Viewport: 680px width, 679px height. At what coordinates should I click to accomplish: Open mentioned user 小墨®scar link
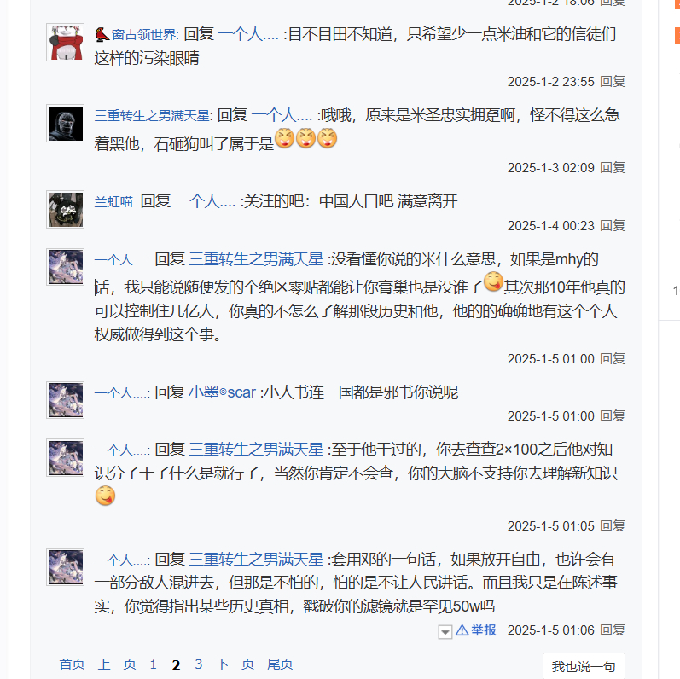pyautogui.click(x=223, y=392)
